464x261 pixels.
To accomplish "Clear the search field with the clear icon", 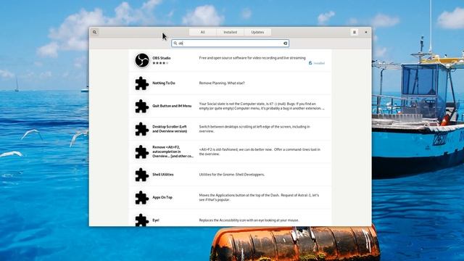I will coord(285,43).
